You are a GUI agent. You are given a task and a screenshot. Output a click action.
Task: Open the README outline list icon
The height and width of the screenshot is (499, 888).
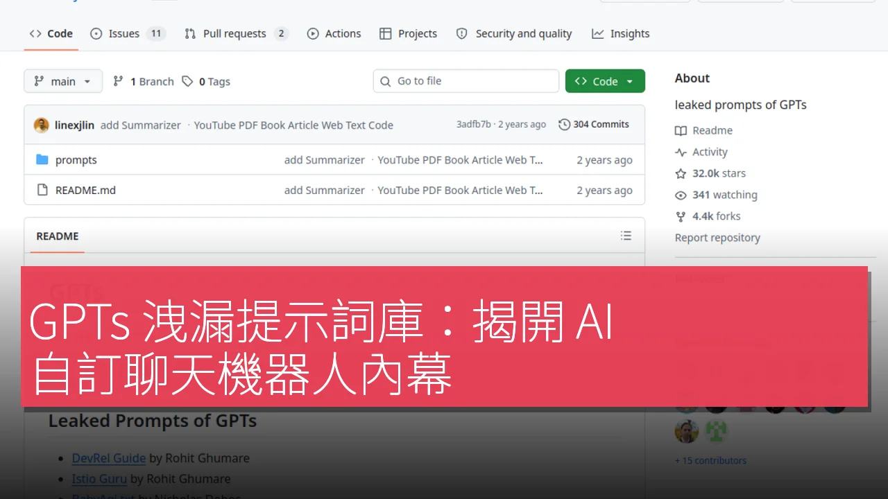(x=626, y=236)
